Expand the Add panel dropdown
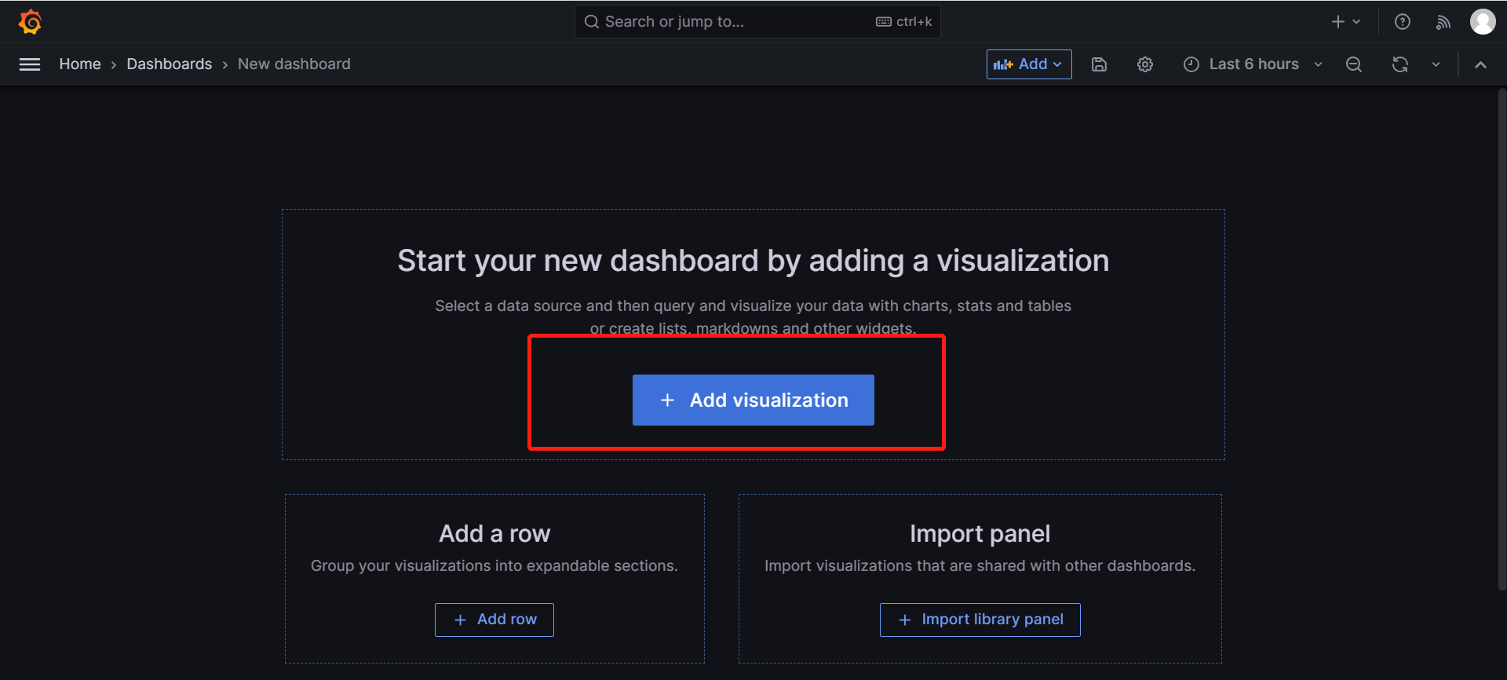 [x=1028, y=64]
